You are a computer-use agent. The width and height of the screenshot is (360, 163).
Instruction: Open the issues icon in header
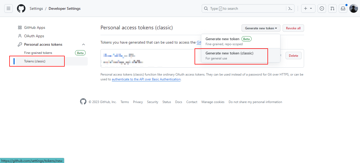[x=322, y=8]
